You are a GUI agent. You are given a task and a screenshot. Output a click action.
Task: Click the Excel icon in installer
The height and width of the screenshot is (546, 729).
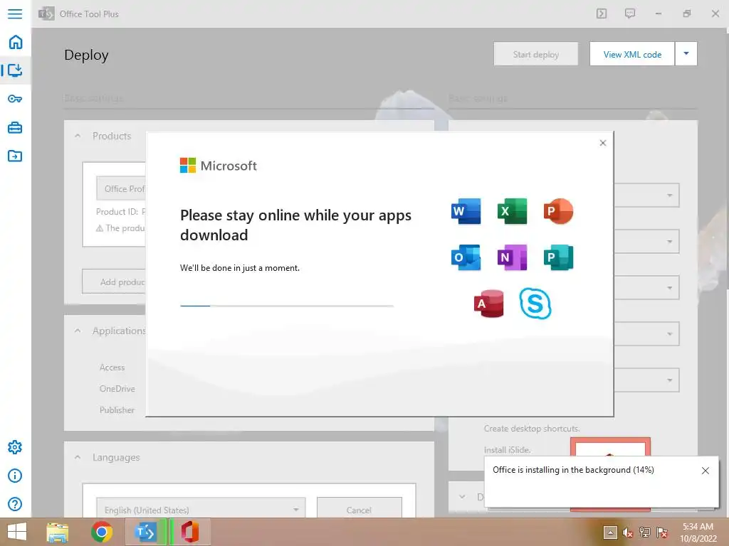(512, 211)
